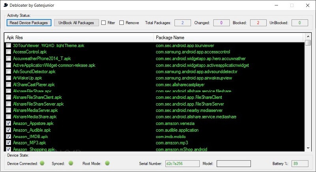316x172 pixels.
Task: Select the UnBlocked count field
Action: 300,23
